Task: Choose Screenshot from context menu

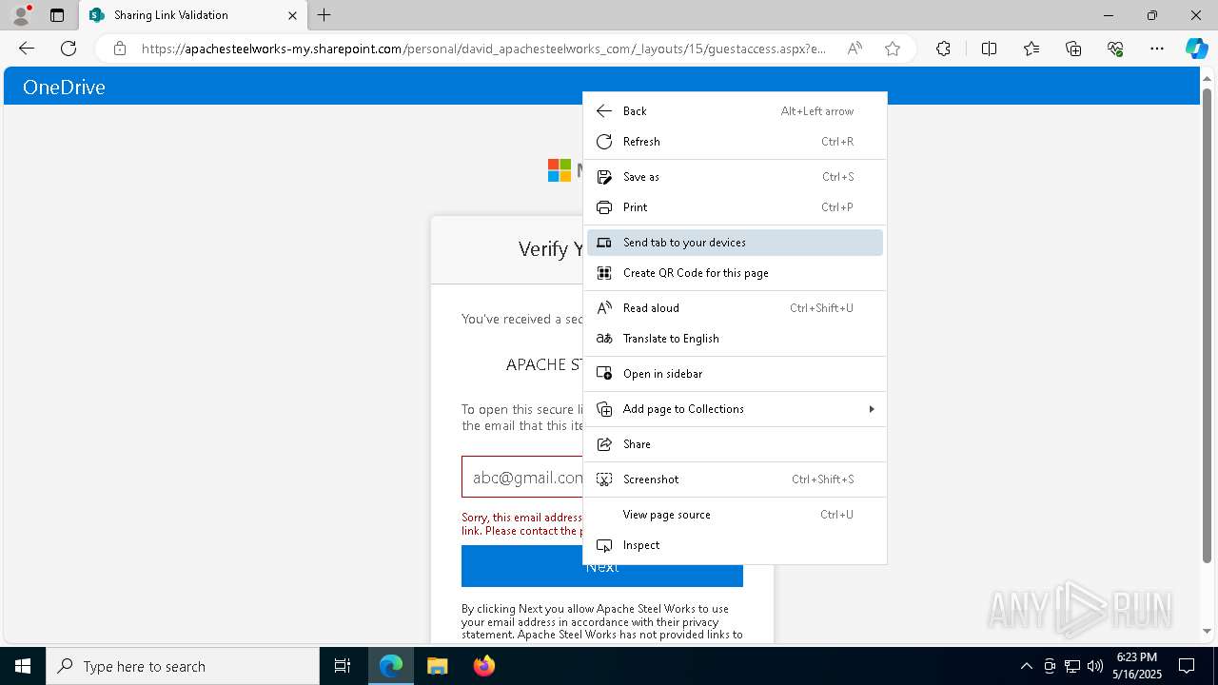Action: [735, 479]
